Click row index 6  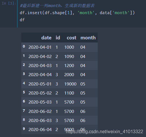pos(24,101)
